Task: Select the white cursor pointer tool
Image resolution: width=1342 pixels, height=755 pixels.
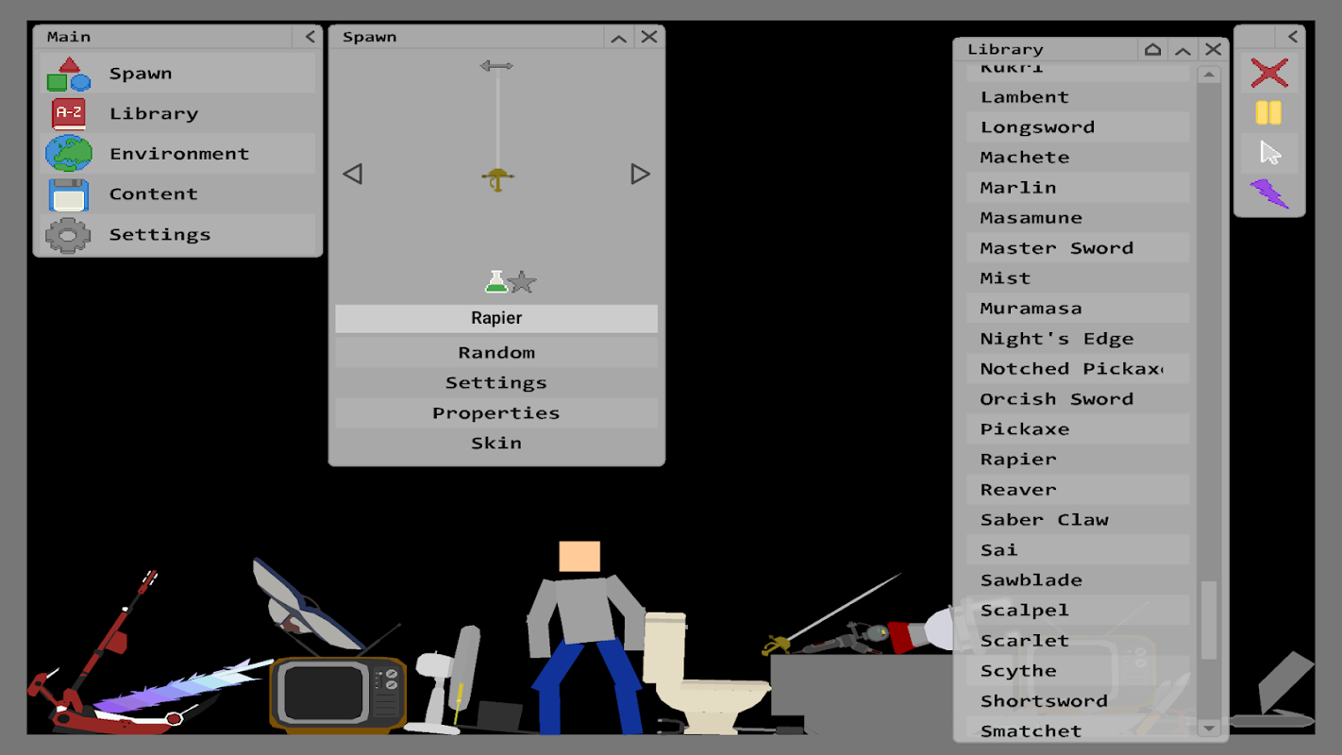Action: (x=1270, y=153)
